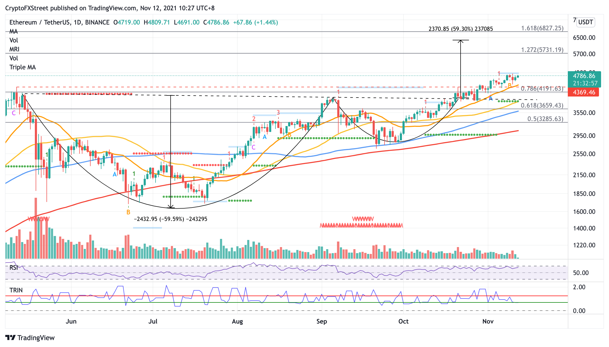The height and width of the screenshot is (347, 609).
Task: Click the TRIN 0.00 scale label
Action: tap(579, 311)
